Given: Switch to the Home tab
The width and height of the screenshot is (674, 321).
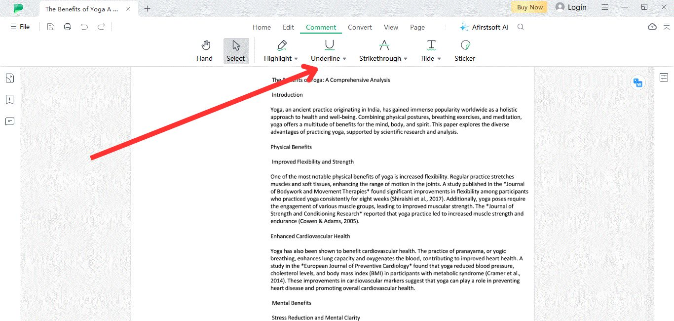Looking at the screenshot, I should (262, 27).
